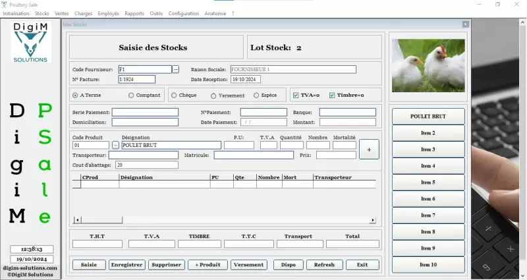Click the N° Facture input field
The image size is (527, 280).
click(136, 79)
